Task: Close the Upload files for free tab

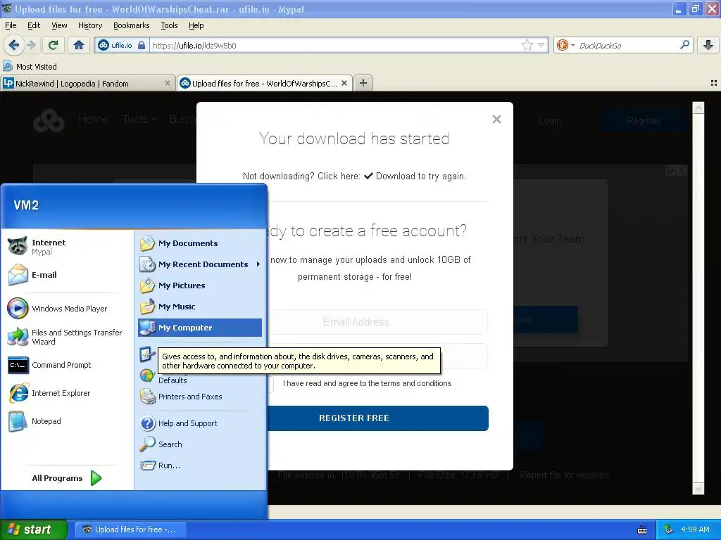Action: point(344,83)
